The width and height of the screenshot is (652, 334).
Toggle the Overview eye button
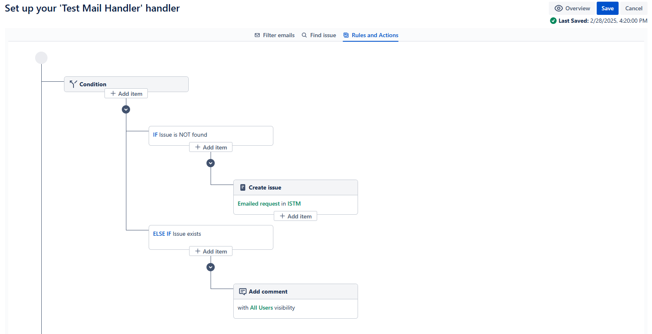[572, 8]
